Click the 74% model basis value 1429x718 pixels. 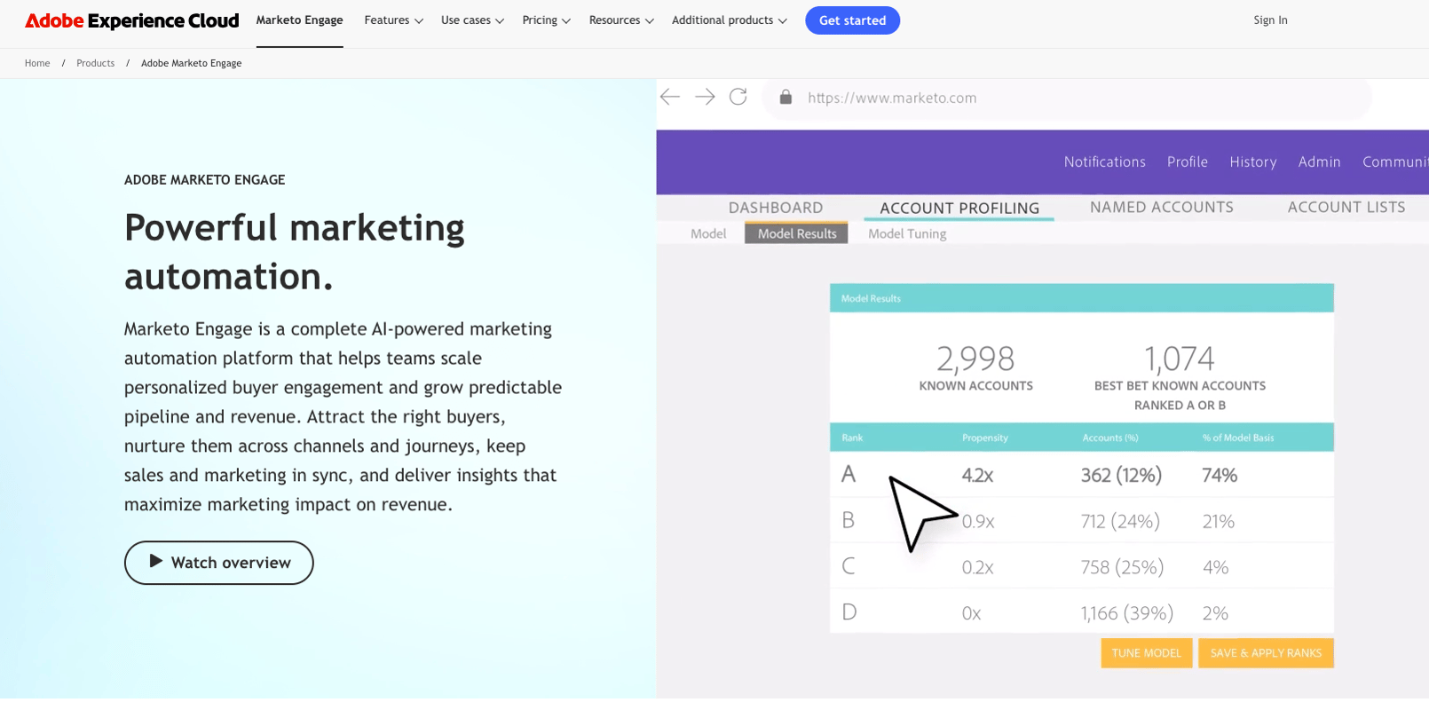[1220, 475]
